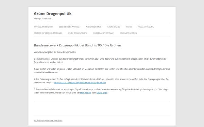Click paragraph starting 1. Wir treffen uns
204x127 pixels.
point(102,71)
